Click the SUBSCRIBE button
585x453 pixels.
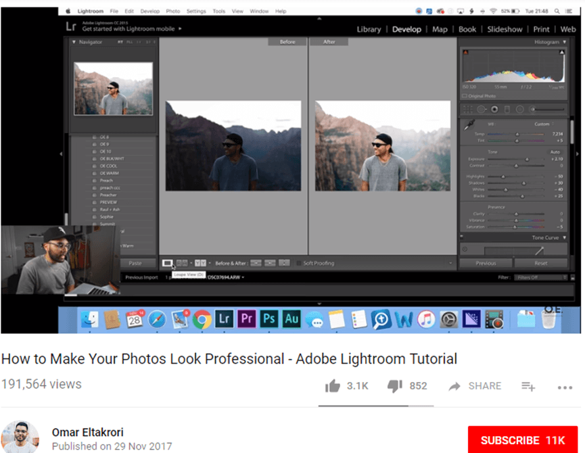pyautogui.click(x=523, y=439)
